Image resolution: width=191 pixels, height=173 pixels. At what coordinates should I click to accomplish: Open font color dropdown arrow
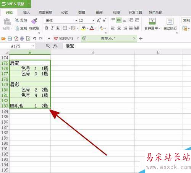(96, 28)
